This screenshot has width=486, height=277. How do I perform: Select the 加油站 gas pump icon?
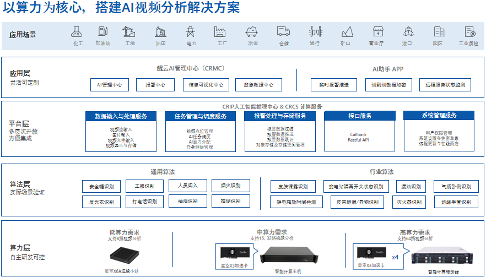[102, 32]
